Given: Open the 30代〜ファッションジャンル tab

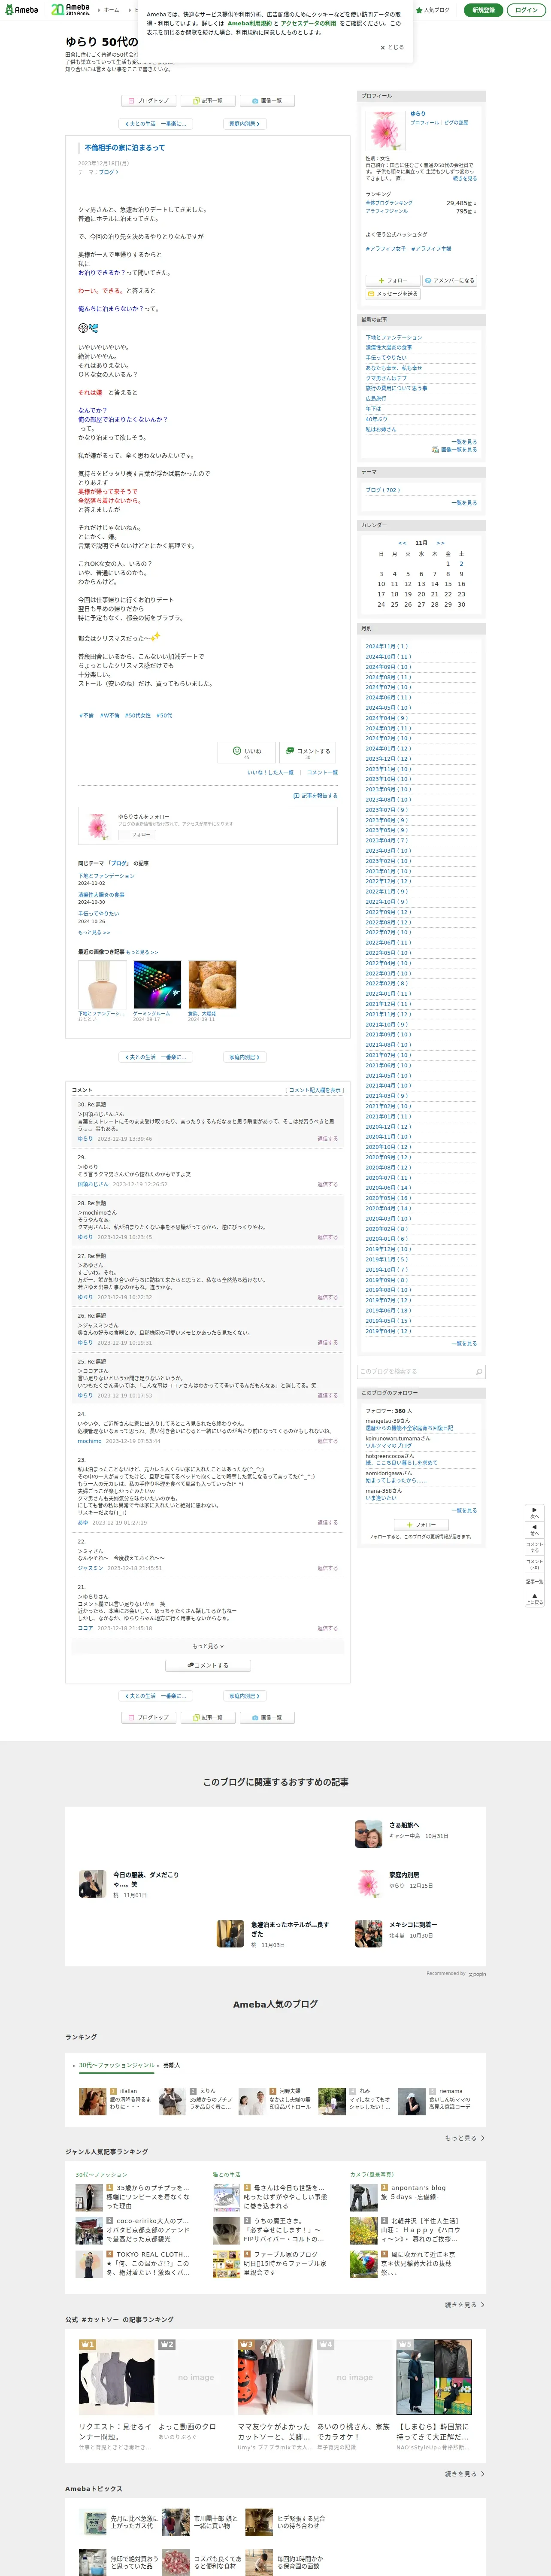Looking at the screenshot, I should [117, 2065].
